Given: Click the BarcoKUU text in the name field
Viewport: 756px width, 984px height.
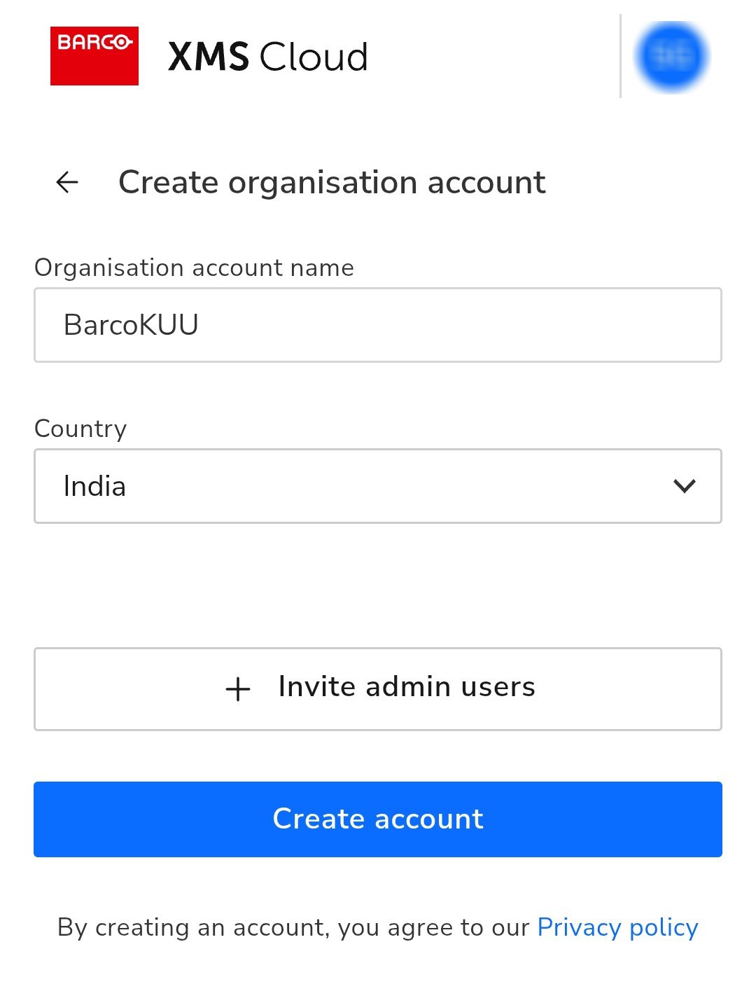Looking at the screenshot, I should (x=131, y=325).
